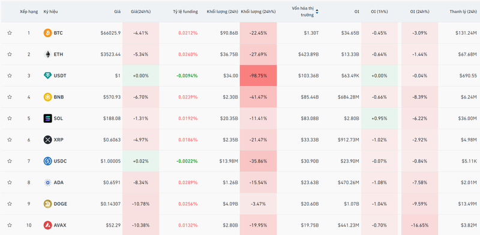Toggle the favorite star for BTC

coord(10,33)
